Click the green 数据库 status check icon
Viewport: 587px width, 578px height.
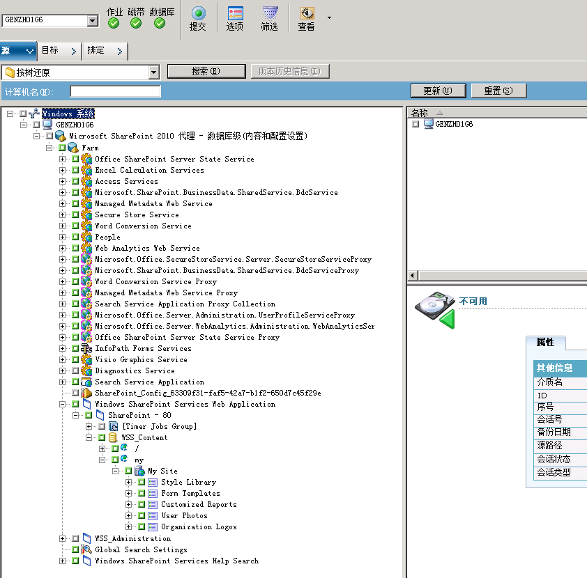(160, 23)
